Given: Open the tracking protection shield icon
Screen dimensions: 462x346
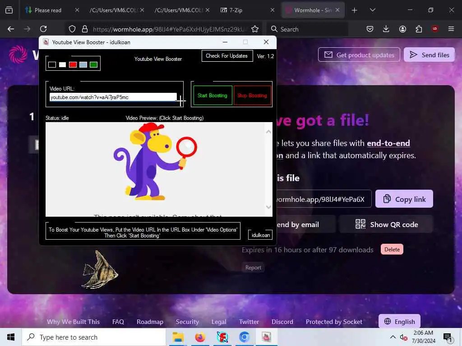Looking at the screenshot, I should pyautogui.click(x=72, y=29).
